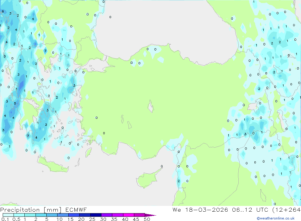Click the legend arrow tip above 50 mm
This screenshot has height=221, width=301.
coord(150,215)
